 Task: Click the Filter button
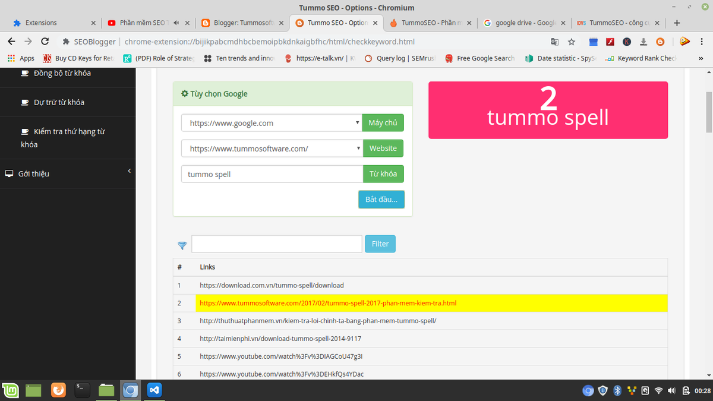pos(380,244)
